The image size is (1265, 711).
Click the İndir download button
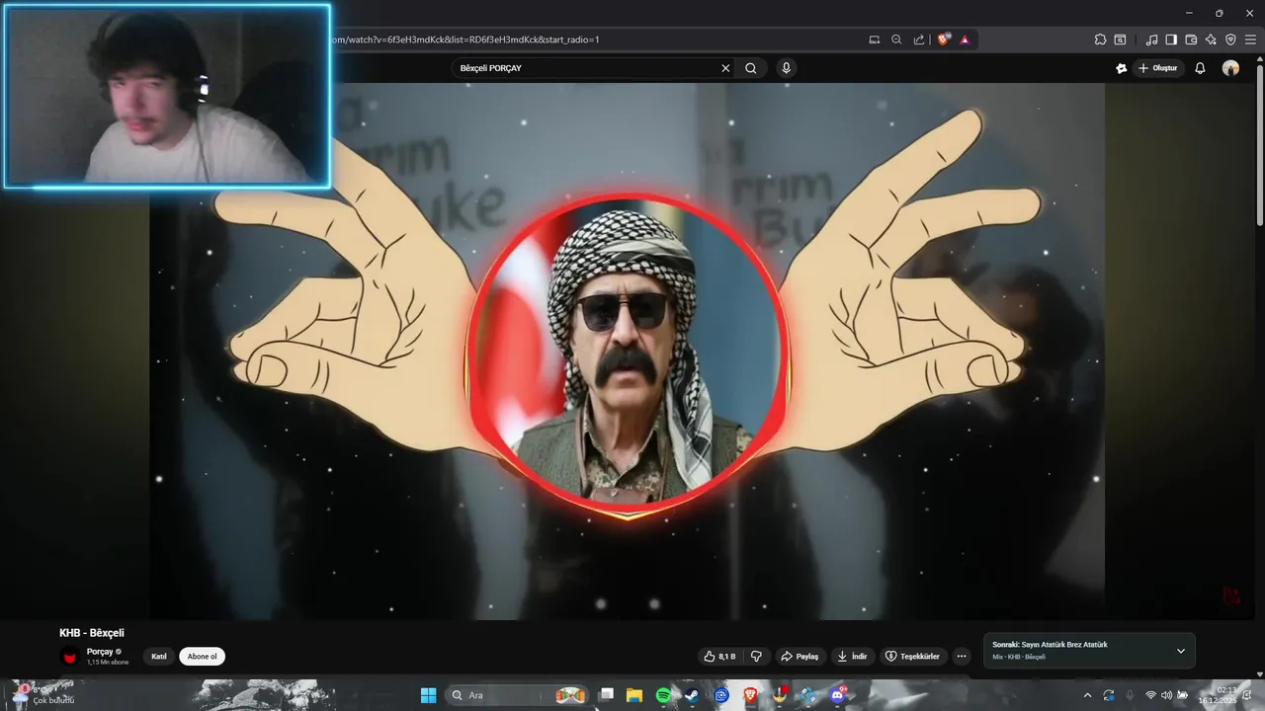pos(852,657)
